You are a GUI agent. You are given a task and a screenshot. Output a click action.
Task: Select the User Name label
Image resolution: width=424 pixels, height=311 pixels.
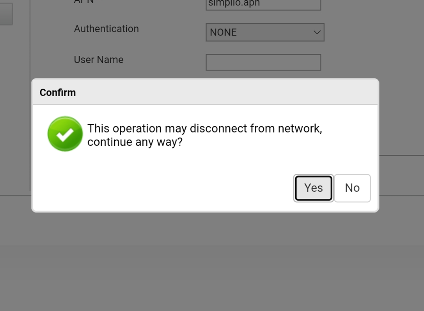99,60
